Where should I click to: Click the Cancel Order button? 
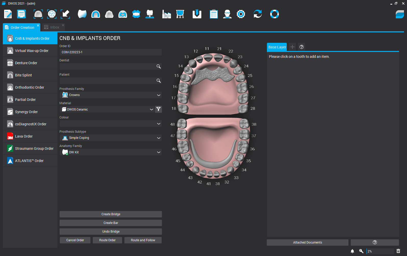click(75, 240)
